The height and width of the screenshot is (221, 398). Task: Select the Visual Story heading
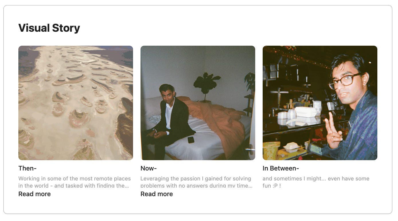pyautogui.click(x=49, y=28)
